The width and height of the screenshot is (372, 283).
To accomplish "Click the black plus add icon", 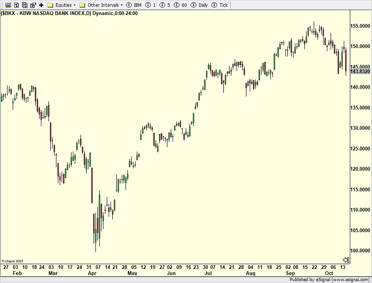I will point(41,5).
